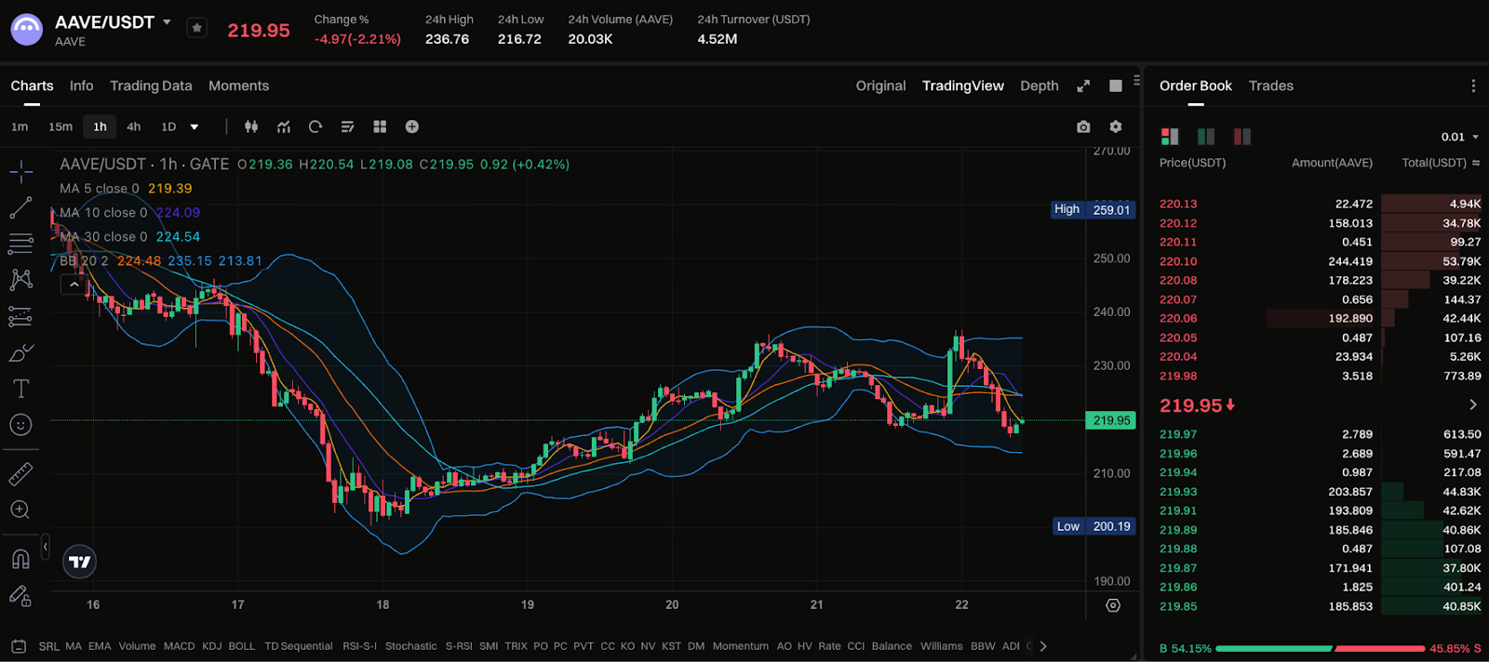Image resolution: width=1489 pixels, height=662 pixels.
Task: Add the MACD indicator
Action: 179,646
